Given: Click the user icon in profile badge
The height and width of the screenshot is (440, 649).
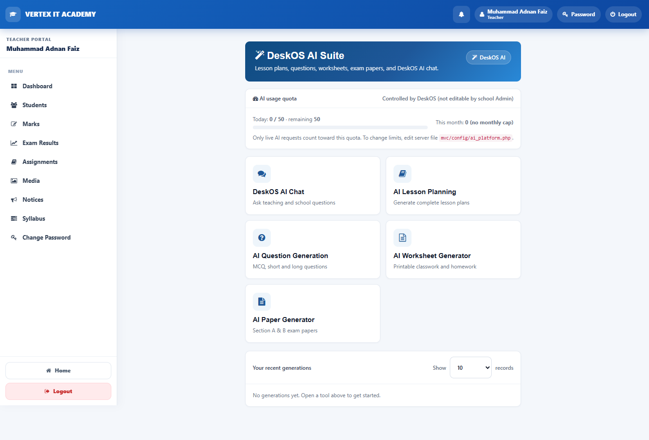Looking at the screenshot, I should coord(482,14).
